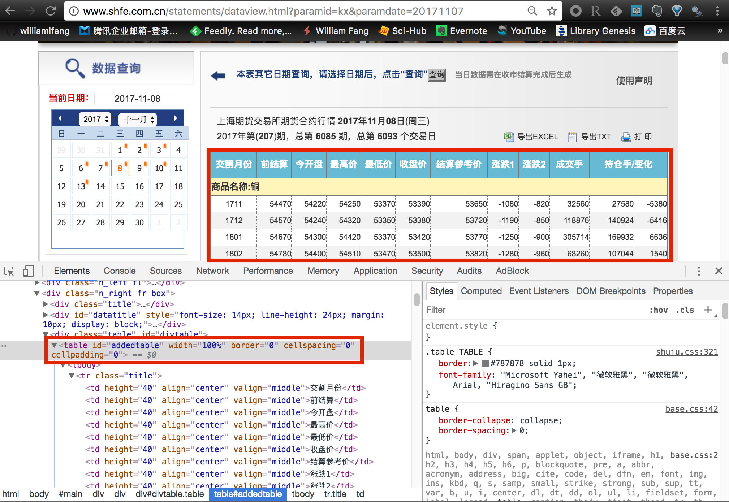Toggle the .cls class editor
Viewport: 729px width, 502px height.
(x=685, y=310)
